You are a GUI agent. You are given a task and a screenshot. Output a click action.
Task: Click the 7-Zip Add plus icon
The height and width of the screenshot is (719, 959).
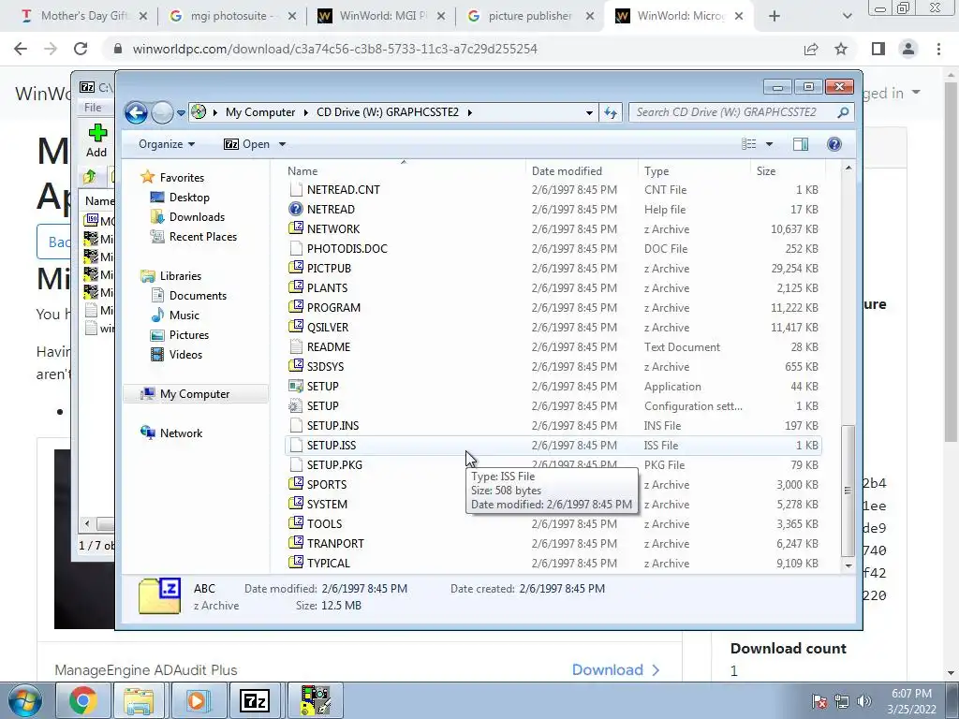point(97,133)
